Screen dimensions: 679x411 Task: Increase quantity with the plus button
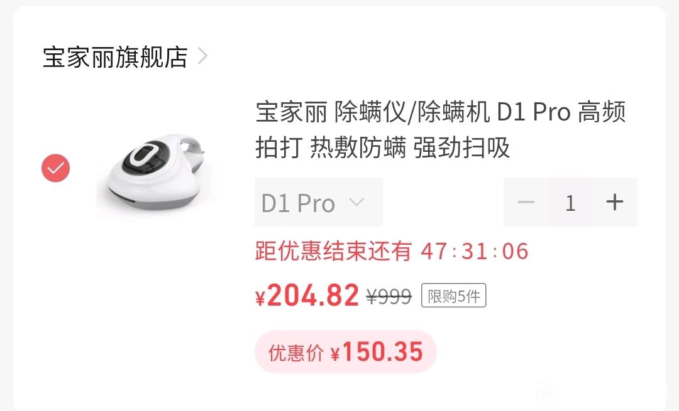[x=614, y=202]
